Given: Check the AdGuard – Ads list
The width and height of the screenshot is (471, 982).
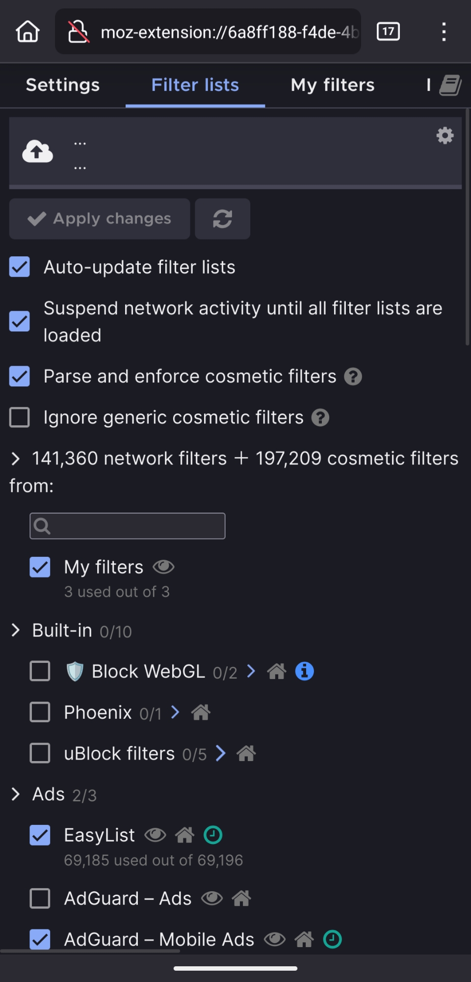Looking at the screenshot, I should 40,899.
